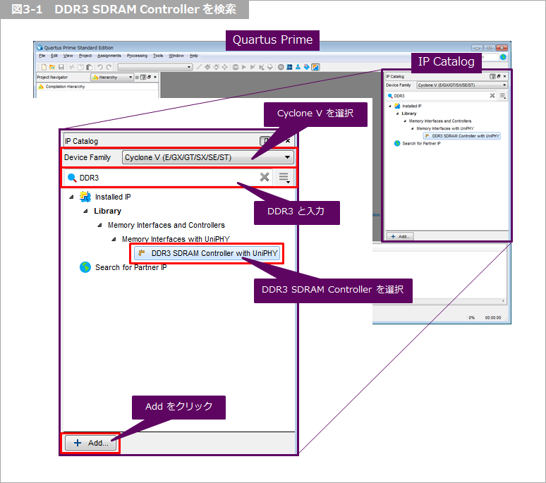Click the highlighted IP Catalog toolbar icon

pos(315,67)
